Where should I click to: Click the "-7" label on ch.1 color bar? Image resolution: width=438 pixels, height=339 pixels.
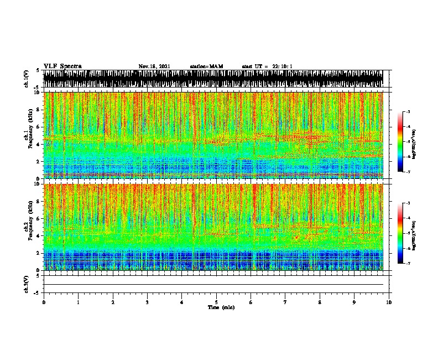pyautogui.click(x=408, y=172)
